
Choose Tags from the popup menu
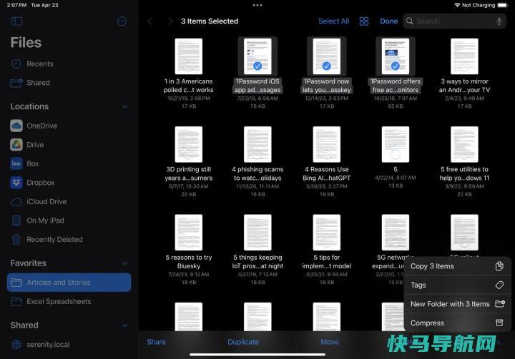click(457, 285)
